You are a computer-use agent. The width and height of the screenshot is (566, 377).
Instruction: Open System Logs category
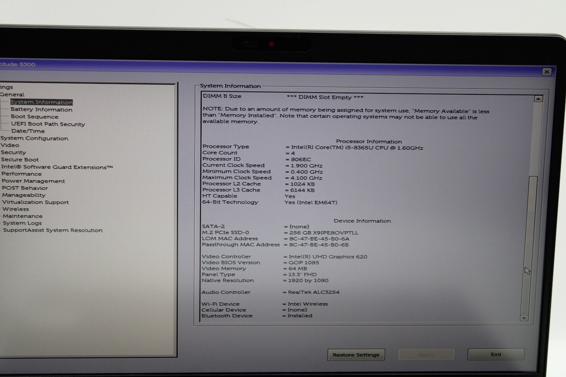pyautogui.click(x=22, y=223)
